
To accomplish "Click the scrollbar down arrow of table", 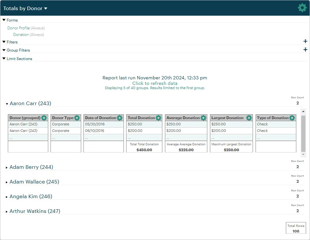I will (x=303, y=154).
